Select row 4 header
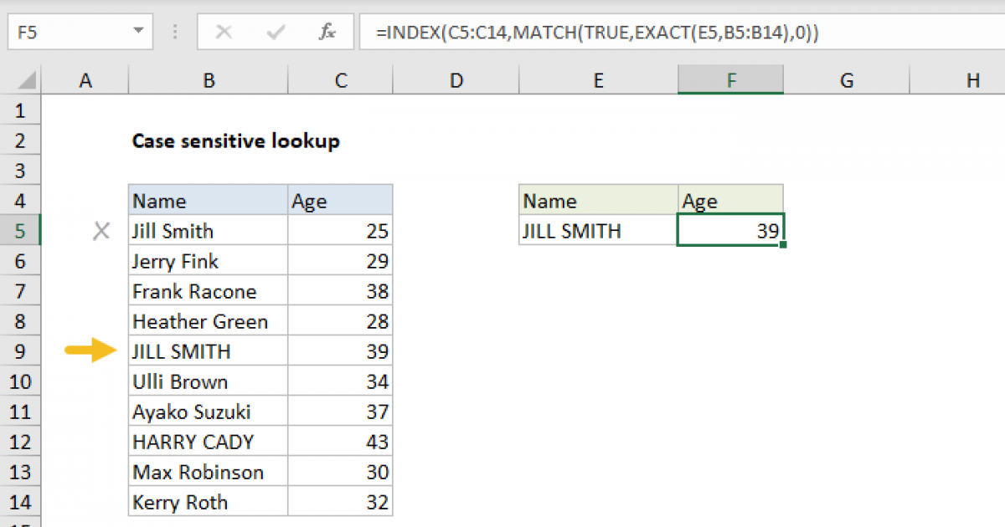 coord(21,201)
